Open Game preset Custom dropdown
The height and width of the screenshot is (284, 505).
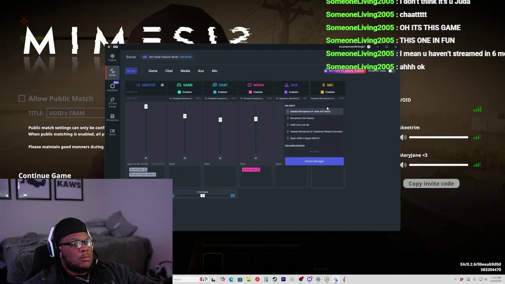pos(185,92)
